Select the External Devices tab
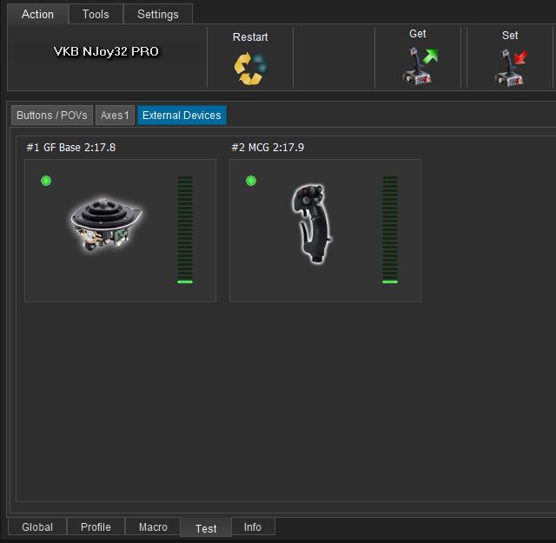This screenshot has height=543, width=556. (x=182, y=116)
